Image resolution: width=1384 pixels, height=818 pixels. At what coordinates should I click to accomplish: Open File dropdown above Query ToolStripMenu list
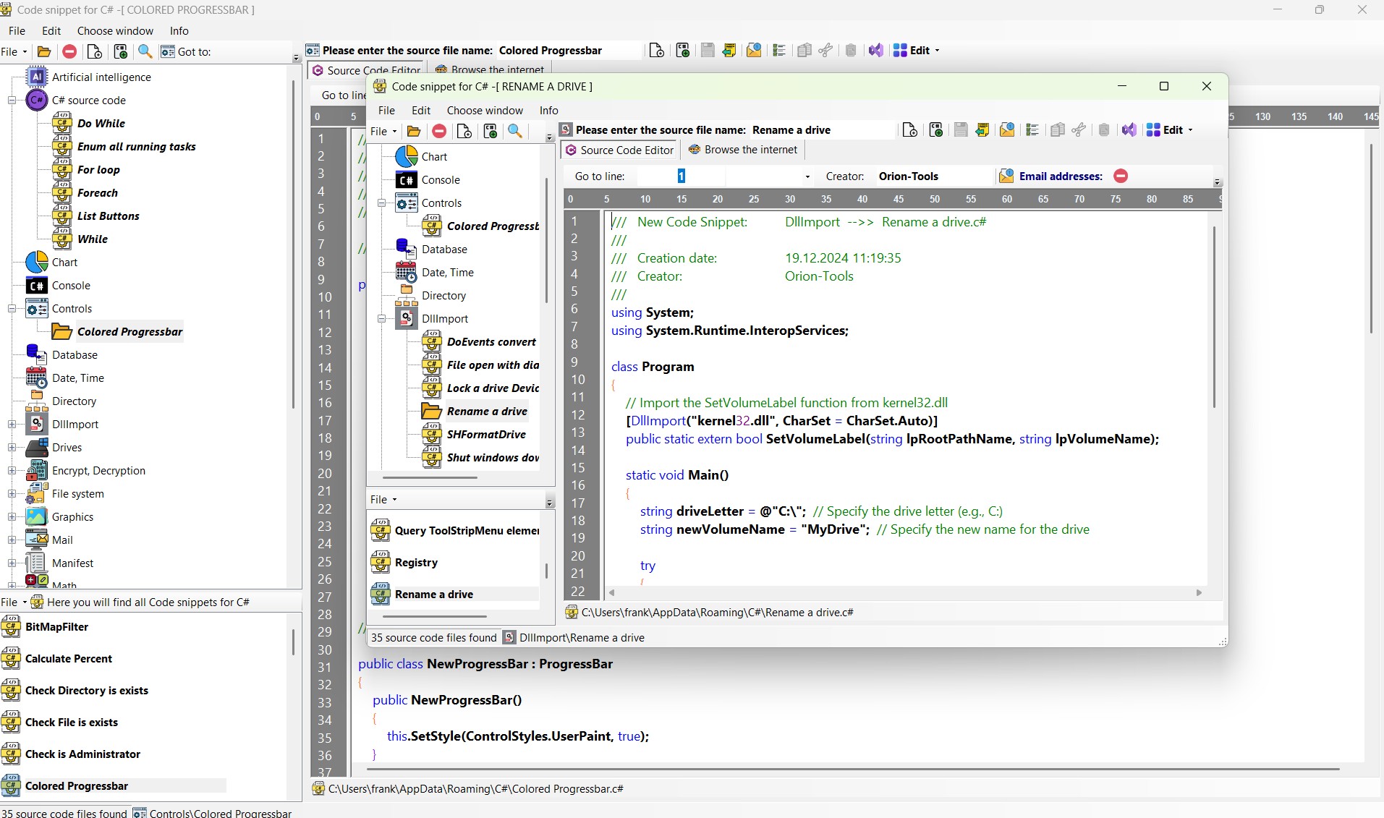[x=383, y=500]
